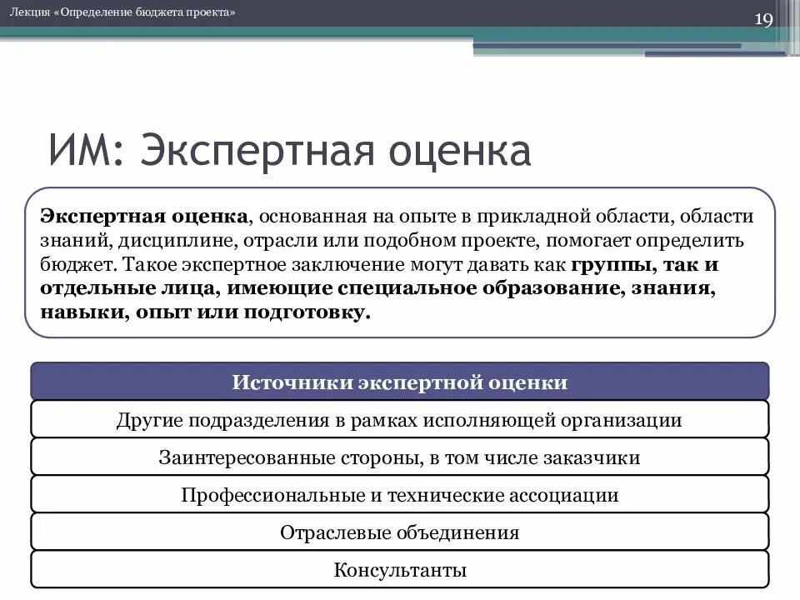Select row «Консультанты»
Viewport: 800px width, 600px height.
click(399, 569)
